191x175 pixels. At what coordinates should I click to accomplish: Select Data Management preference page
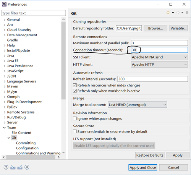[22, 35]
